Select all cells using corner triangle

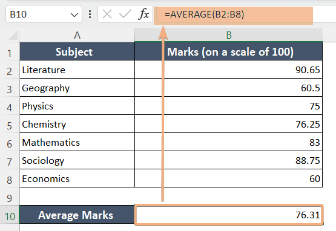(x=13, y=35)
